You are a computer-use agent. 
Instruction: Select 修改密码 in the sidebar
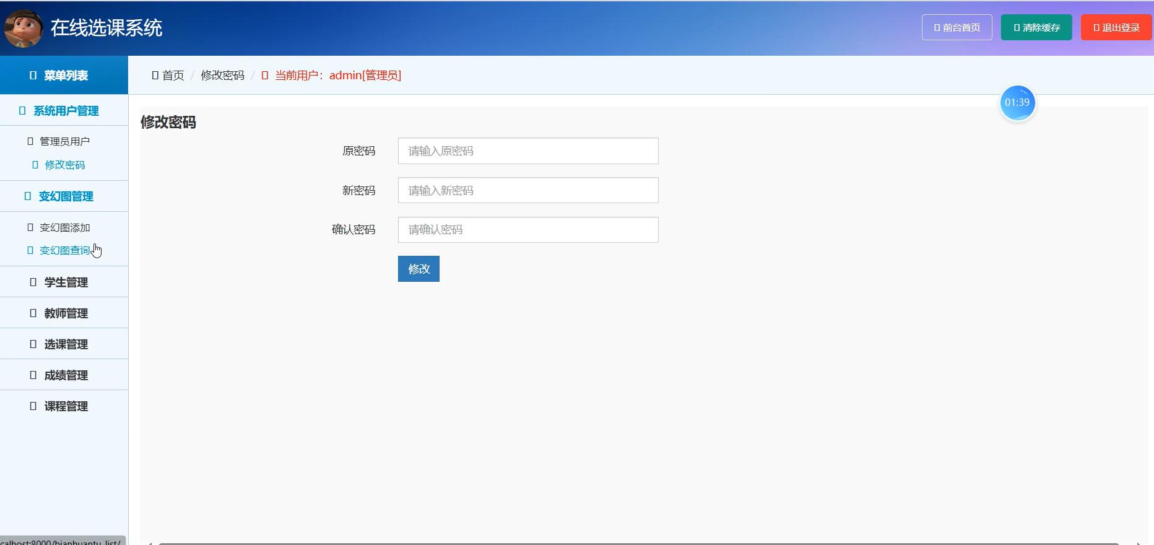click(x=59, y=165)
